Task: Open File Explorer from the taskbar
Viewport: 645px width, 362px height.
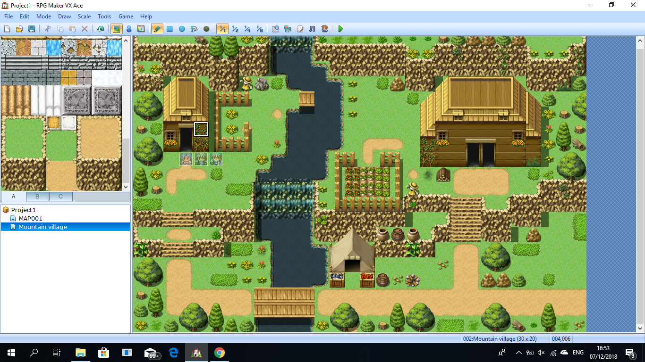Action: click(81, 352)
